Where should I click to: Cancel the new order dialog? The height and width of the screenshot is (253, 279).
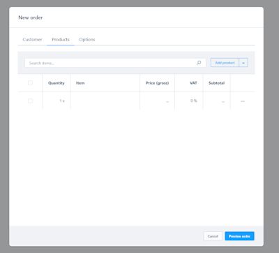[x=213, y=236]
